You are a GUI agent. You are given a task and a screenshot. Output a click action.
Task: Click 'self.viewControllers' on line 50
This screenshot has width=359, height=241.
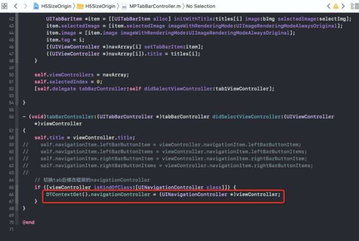[x=64, y=75]
